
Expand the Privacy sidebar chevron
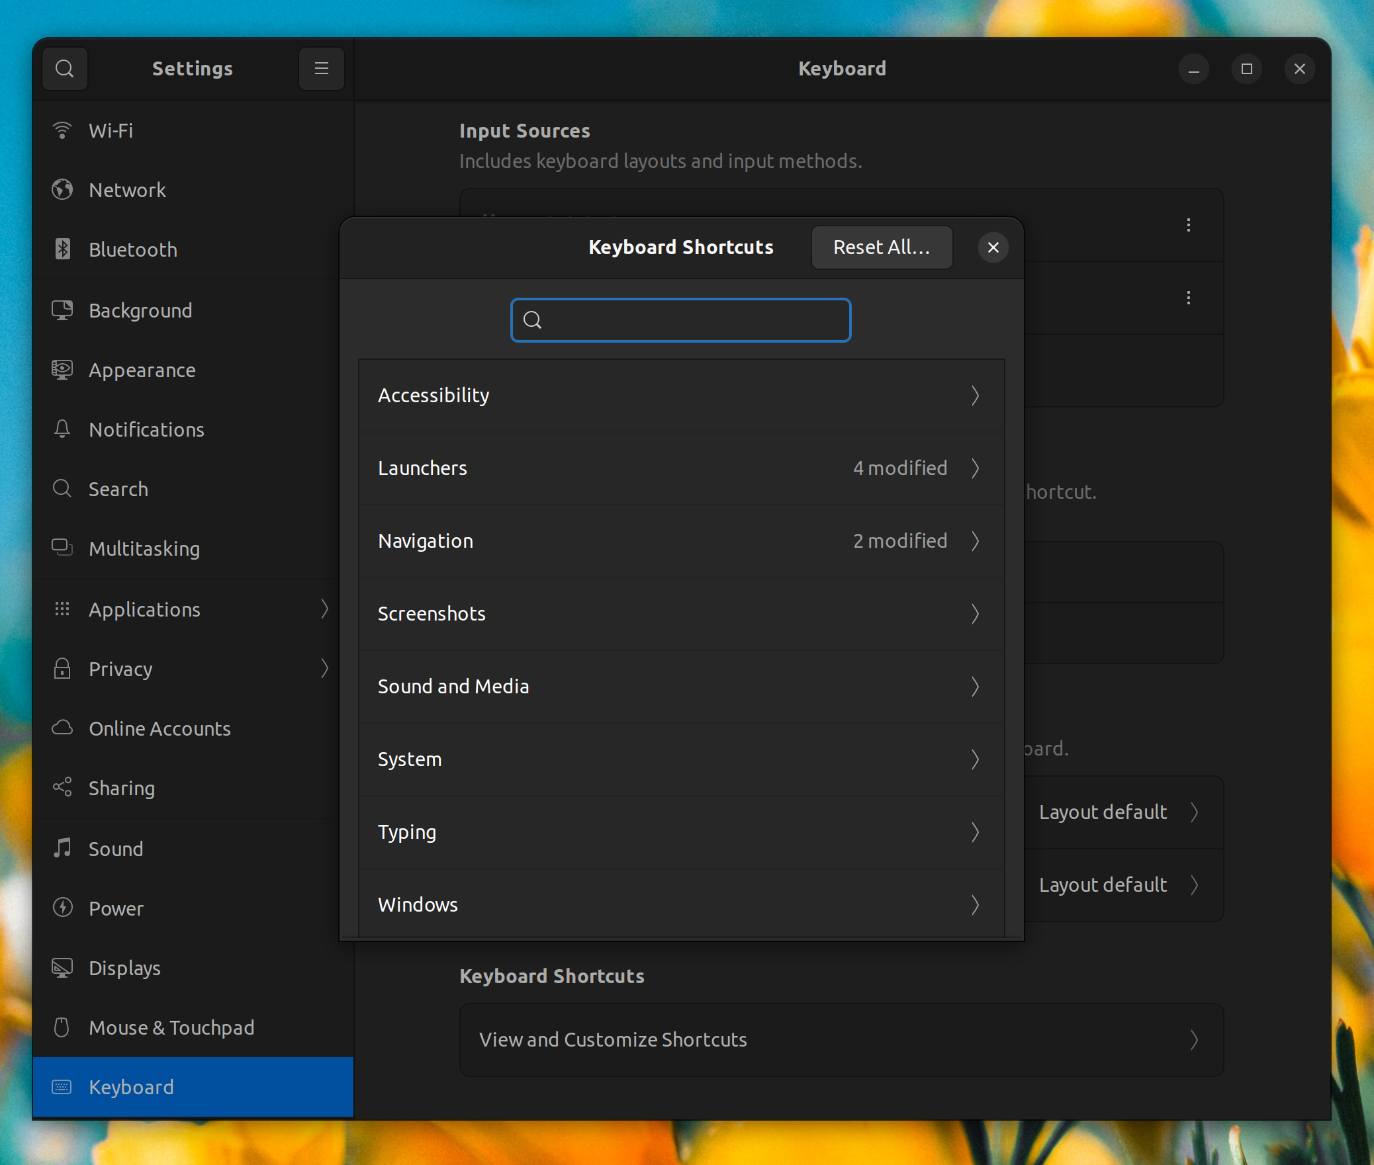[x=324, y=668]
